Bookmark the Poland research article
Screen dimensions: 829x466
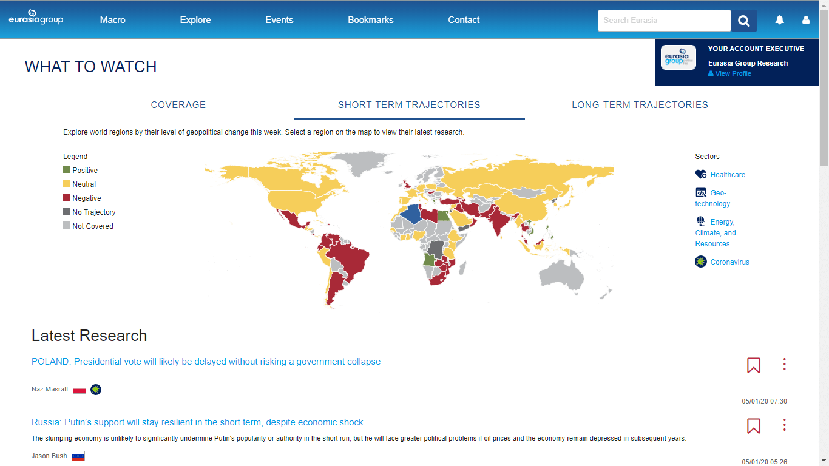(x=753, y=365)
